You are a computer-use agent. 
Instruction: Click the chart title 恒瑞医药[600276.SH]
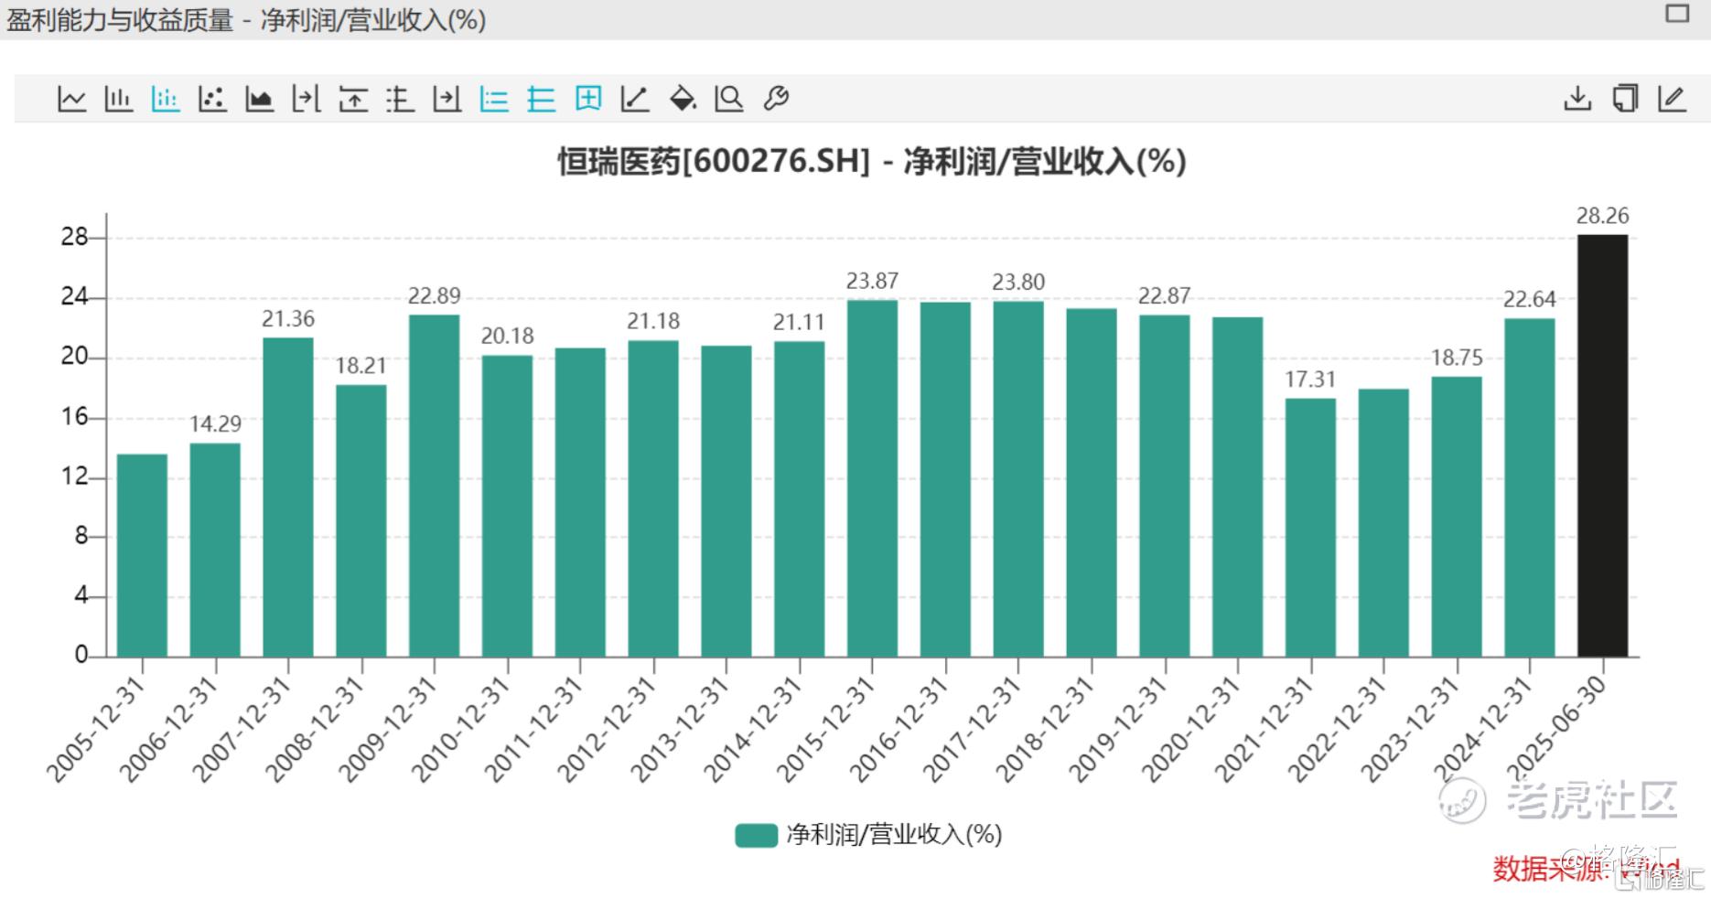(x=714, y=162)
